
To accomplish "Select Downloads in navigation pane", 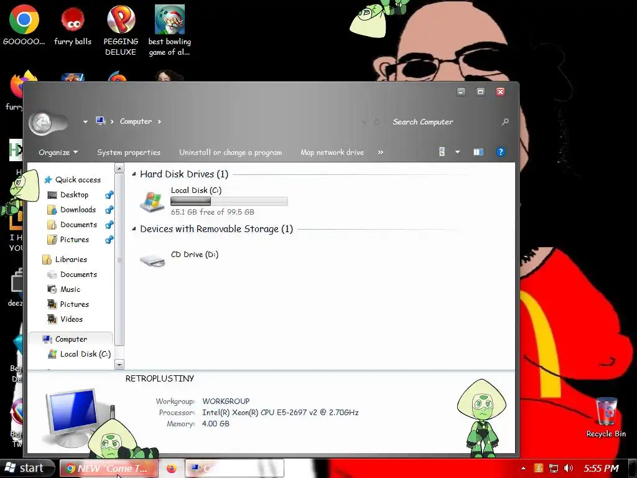I will coord(78,210).
